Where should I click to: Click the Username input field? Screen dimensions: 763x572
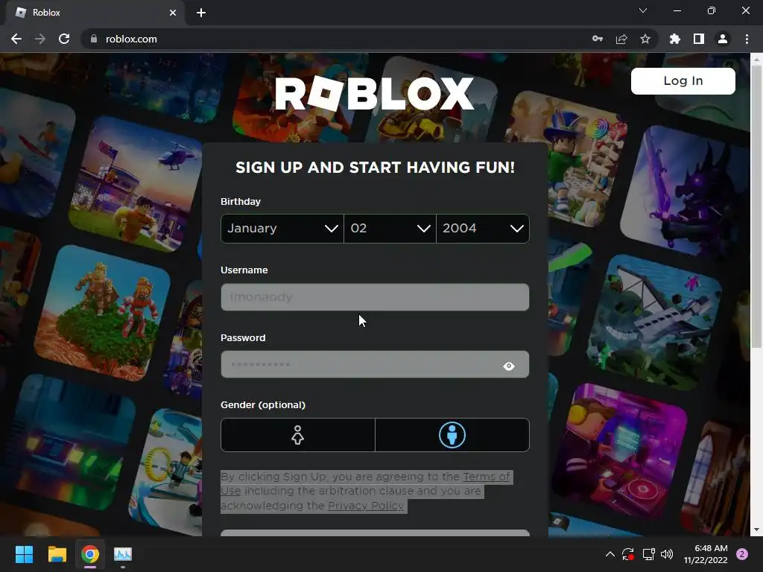coord(375,296)
